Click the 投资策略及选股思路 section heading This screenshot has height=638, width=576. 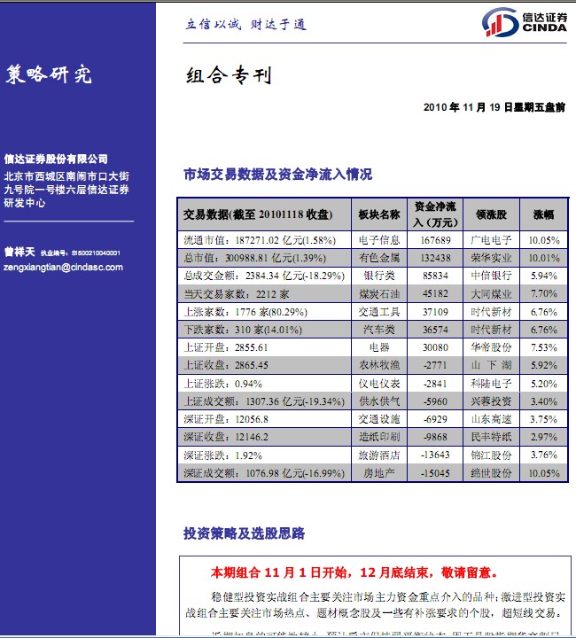244,533
